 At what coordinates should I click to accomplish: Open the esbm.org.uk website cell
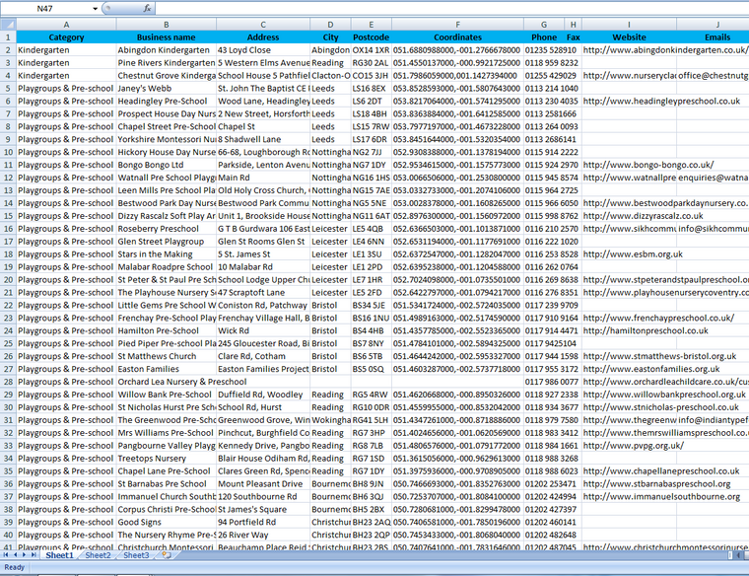633,254
